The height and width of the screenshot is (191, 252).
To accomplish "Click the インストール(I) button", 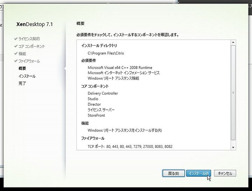I will [198, 173].
